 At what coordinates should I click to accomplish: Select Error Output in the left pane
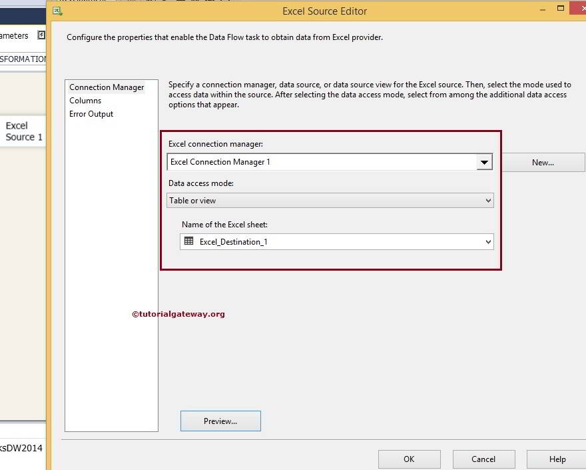(x=91, y=114)
